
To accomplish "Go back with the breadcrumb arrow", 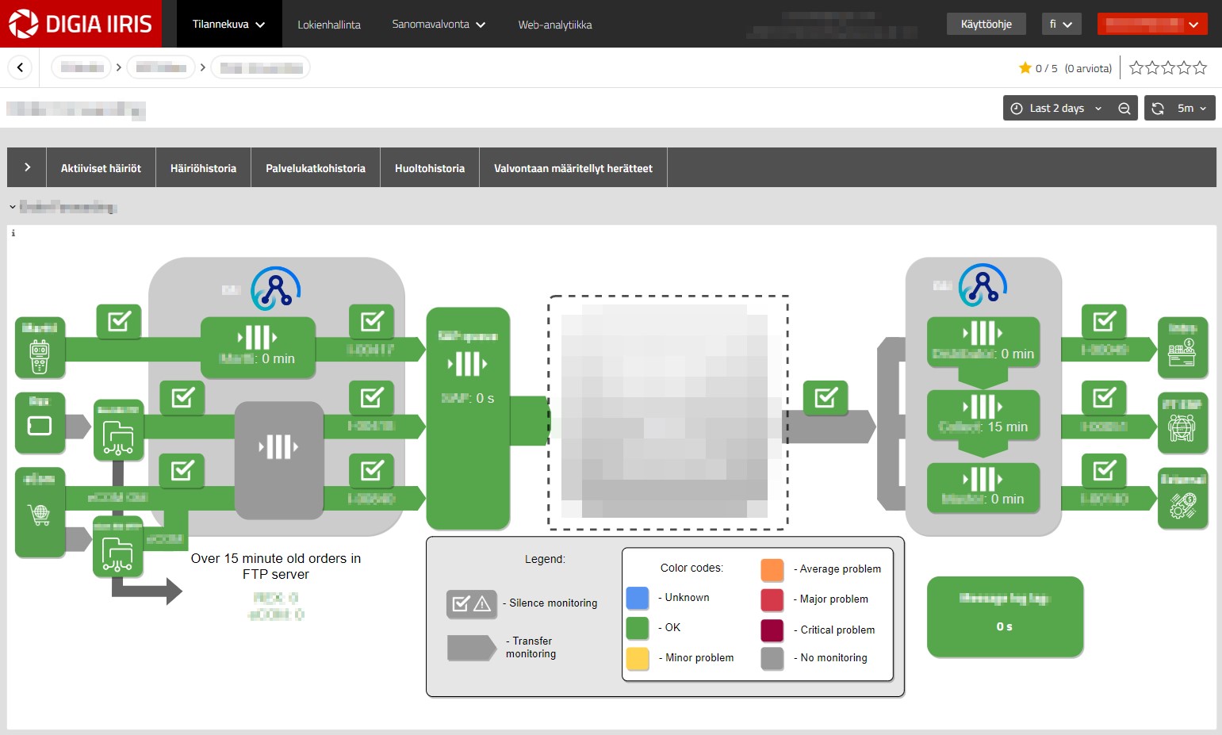I will 20,67.
